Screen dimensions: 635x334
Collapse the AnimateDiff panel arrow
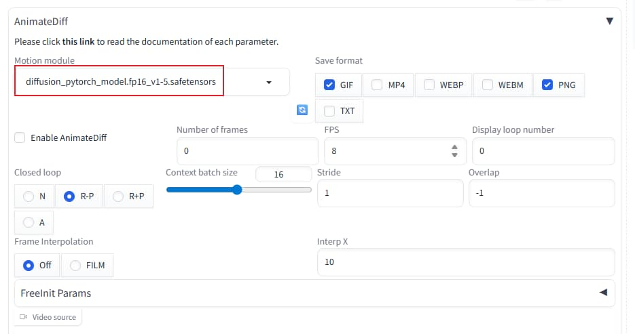pos(609,21)
